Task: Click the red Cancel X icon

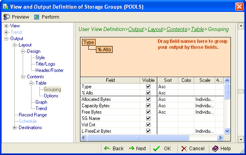Action: coord(184,149)
